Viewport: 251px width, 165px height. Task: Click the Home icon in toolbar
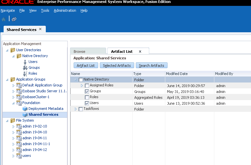point(4,19)
